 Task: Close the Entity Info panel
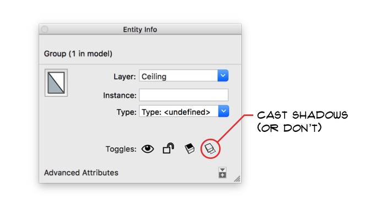[x=45, y=29]
